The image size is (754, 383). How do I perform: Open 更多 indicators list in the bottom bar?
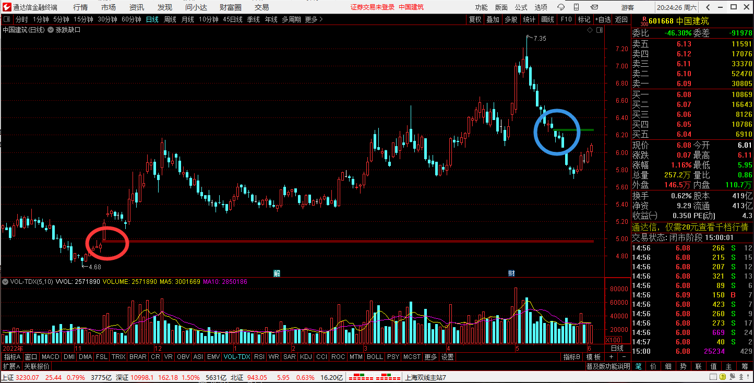pyautogui.click(x=430, y=357)
